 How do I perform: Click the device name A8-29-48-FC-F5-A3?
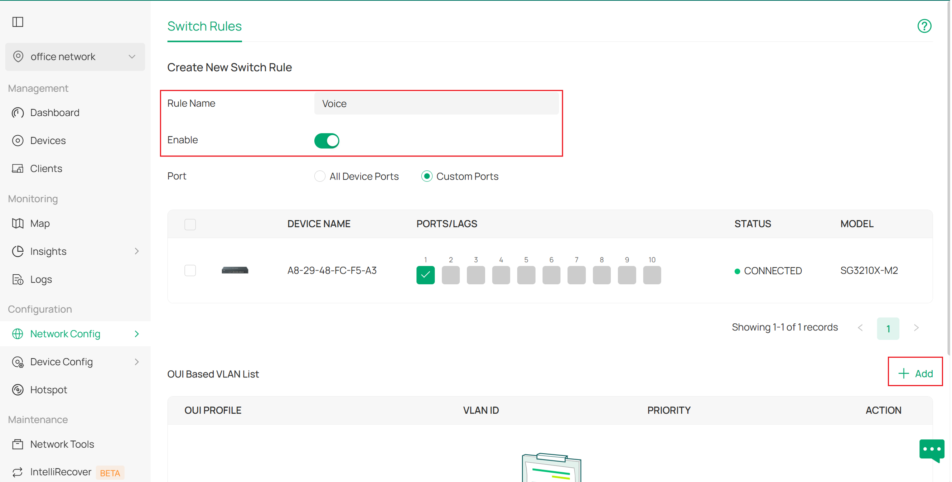pos(332,271)
